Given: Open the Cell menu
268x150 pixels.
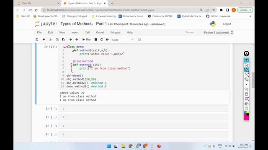Looking at the screenshot, I should 87,32.
